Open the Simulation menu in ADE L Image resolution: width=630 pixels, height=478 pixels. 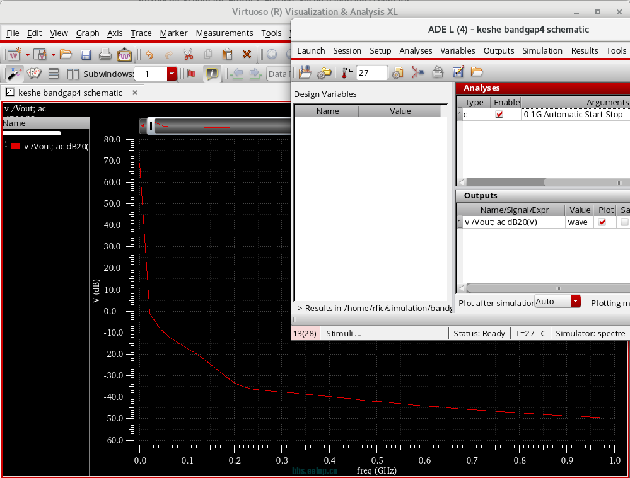[542, 50]
